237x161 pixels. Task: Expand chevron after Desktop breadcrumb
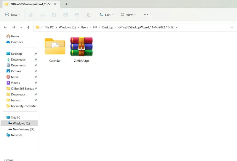point(116,27)
